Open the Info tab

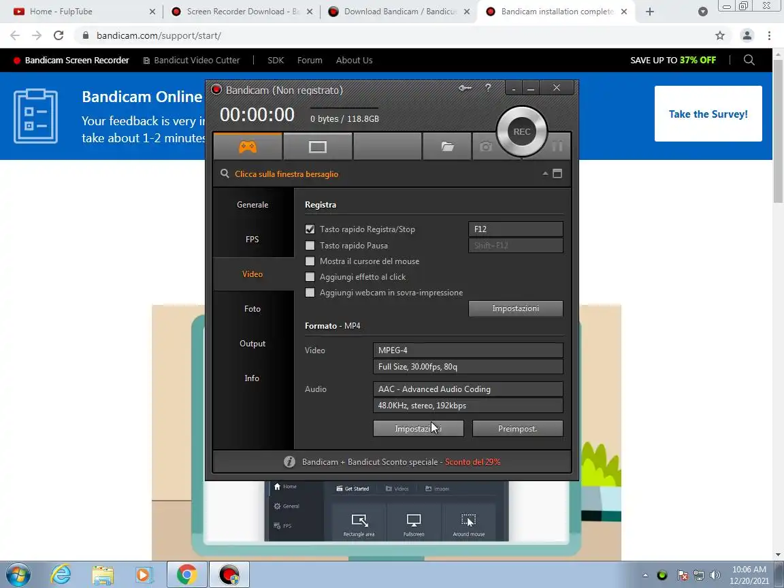click(x=252, y=378)
